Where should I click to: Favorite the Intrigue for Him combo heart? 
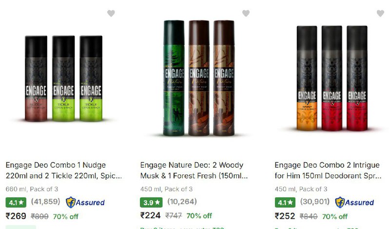point(380,13)
